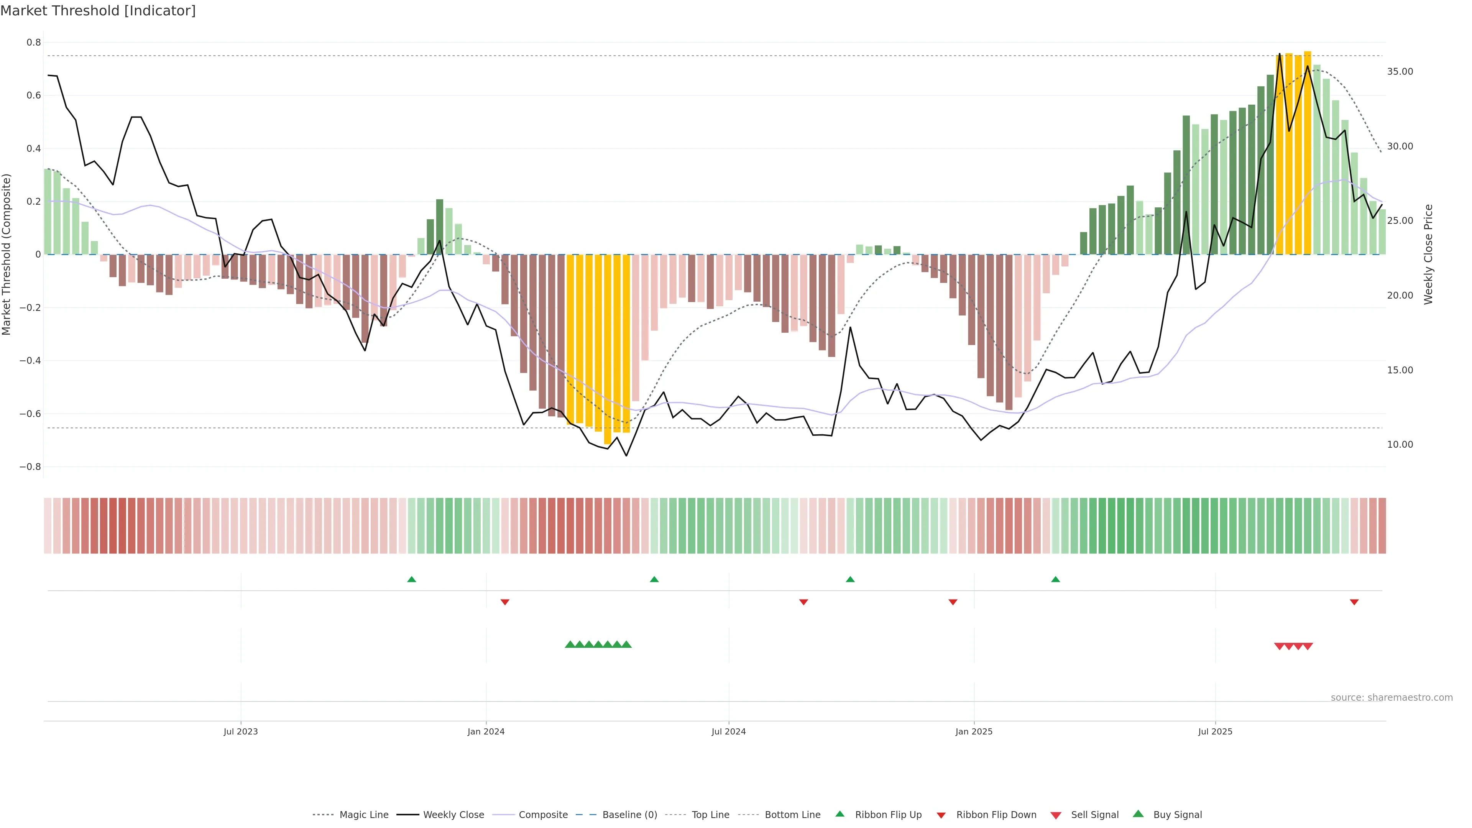1472x828 pixels.
Task: Click the first green buy signal triangle
Action: click(x=570, y=644)
